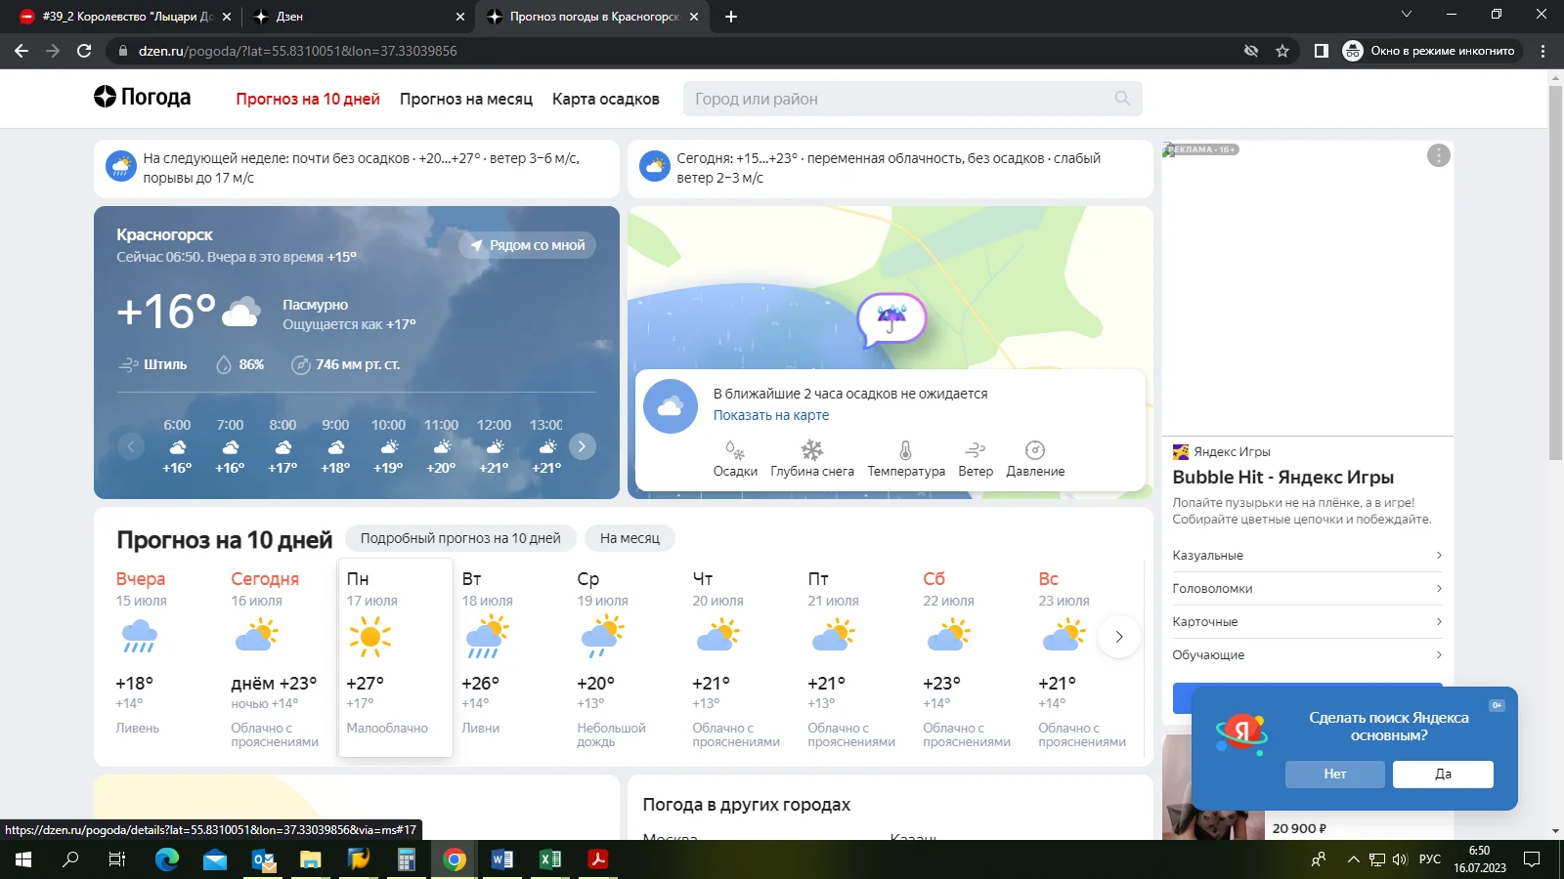Click the Wind (Ветер) map layer icon

click(975, 451)
